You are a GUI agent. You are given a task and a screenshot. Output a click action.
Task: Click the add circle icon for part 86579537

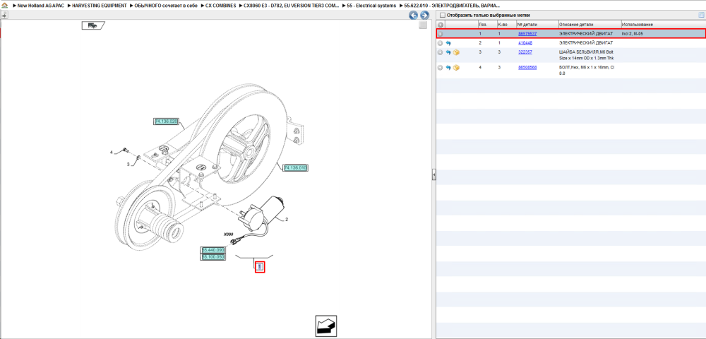pos(441,34)
